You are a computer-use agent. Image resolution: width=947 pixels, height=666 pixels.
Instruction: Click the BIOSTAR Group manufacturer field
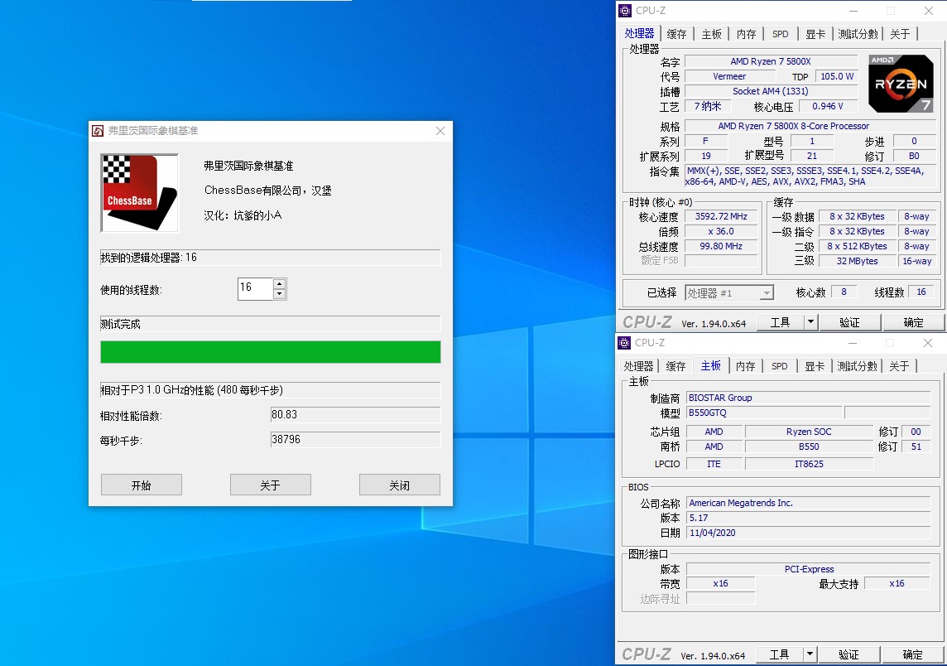tap(809, 398)
